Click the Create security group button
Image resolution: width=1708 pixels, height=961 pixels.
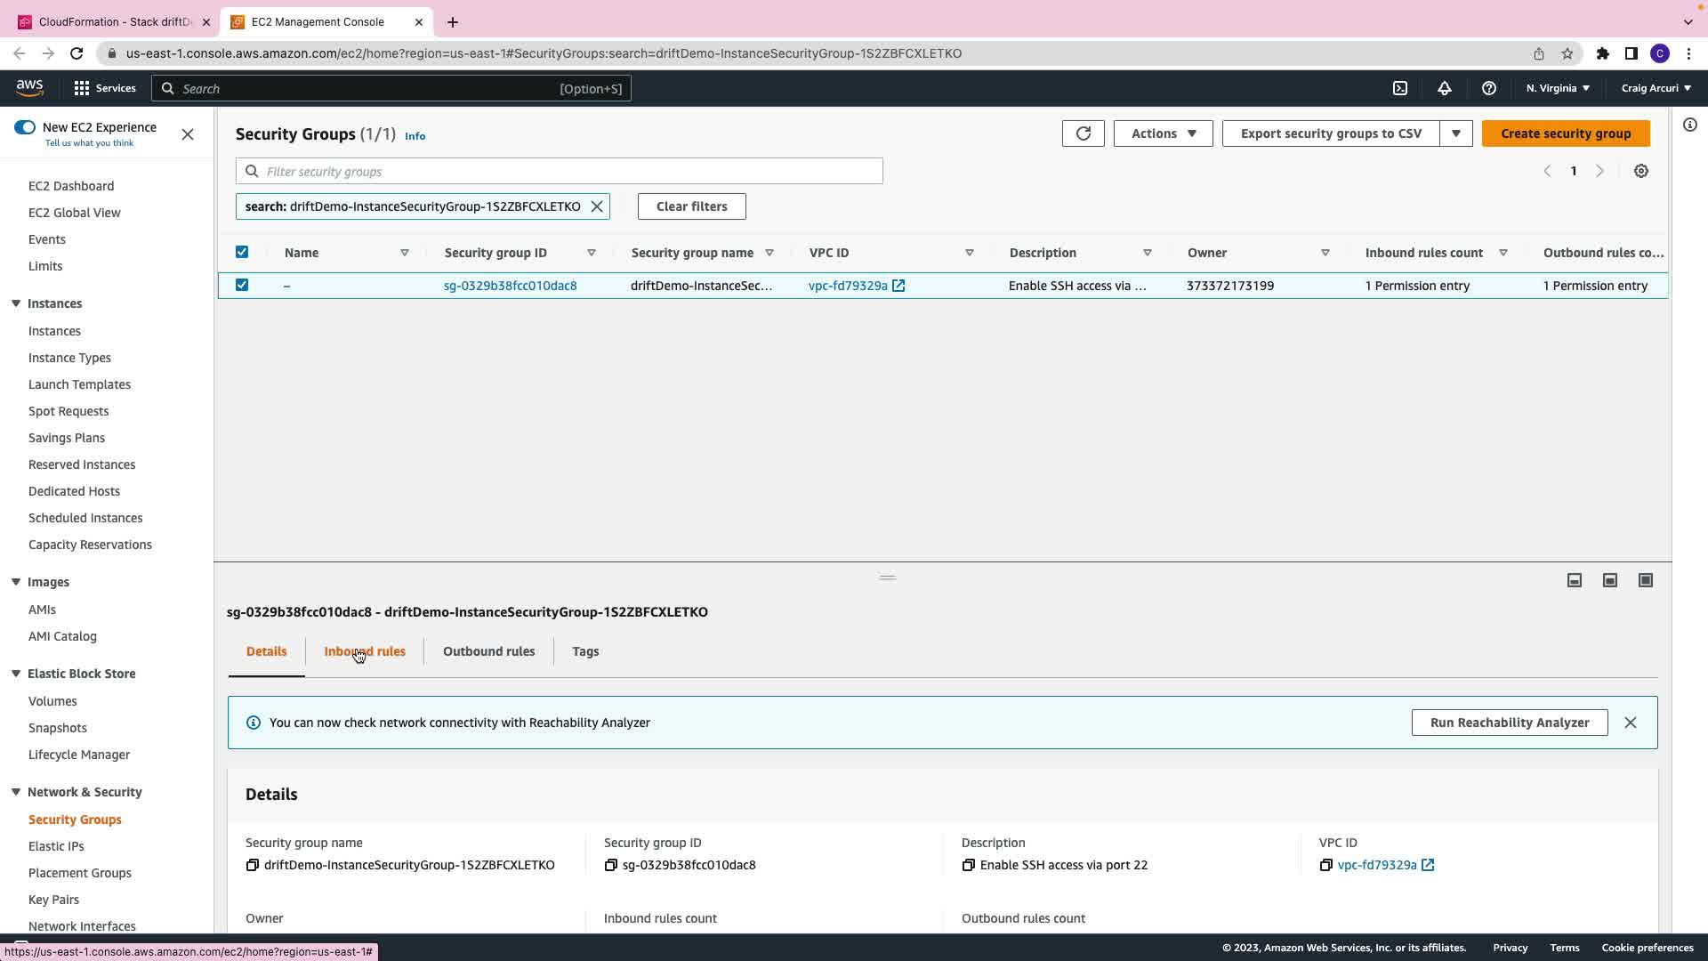click(1565, 133)
